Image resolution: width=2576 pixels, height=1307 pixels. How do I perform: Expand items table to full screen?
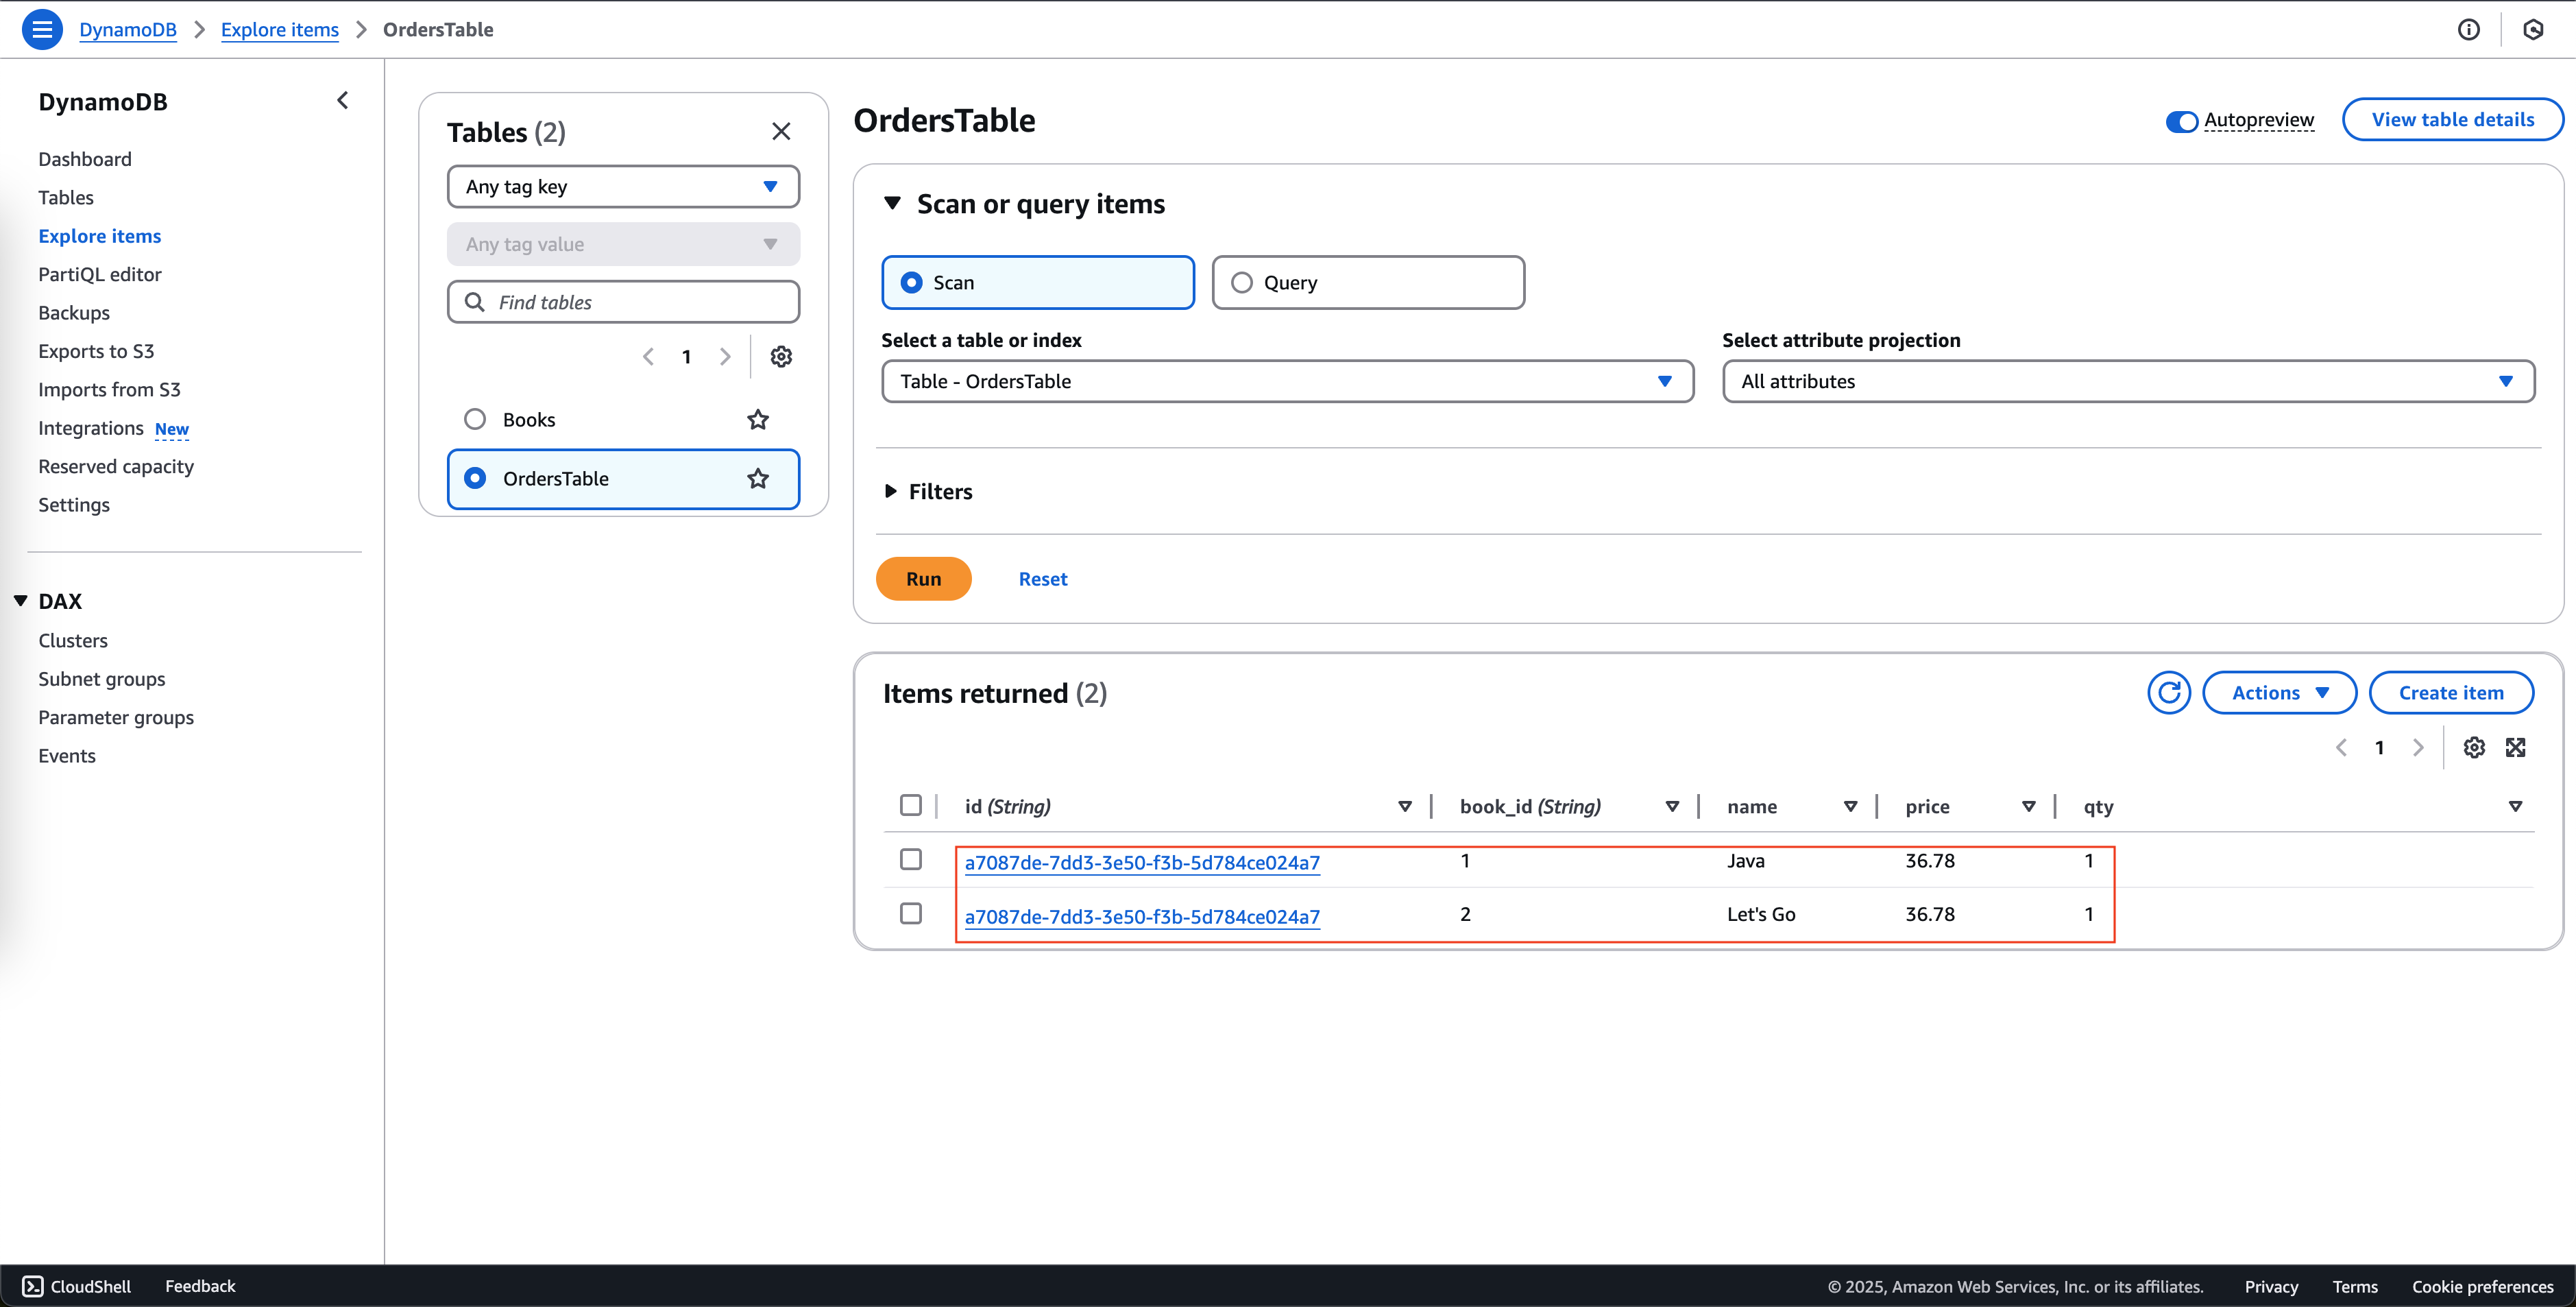[2516, 747]
